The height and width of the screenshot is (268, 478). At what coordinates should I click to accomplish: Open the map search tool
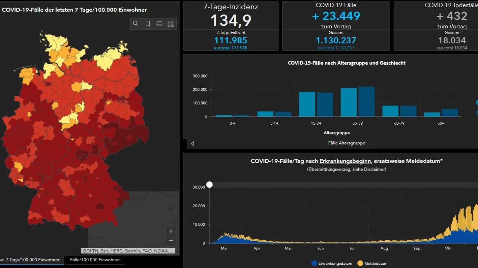click(136, 24)
